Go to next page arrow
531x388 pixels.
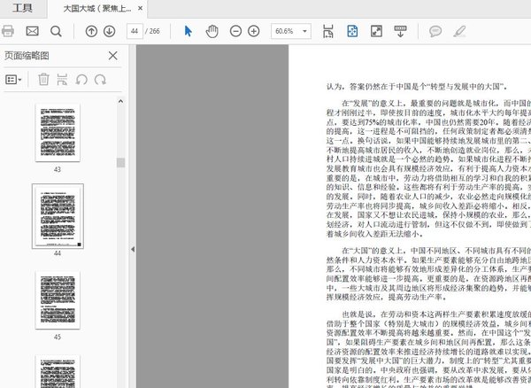click(x=110, y=31)
